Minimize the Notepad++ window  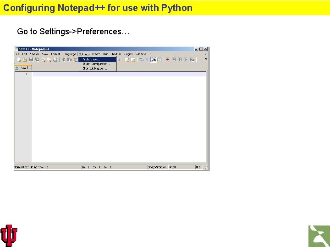click(196, 49)
